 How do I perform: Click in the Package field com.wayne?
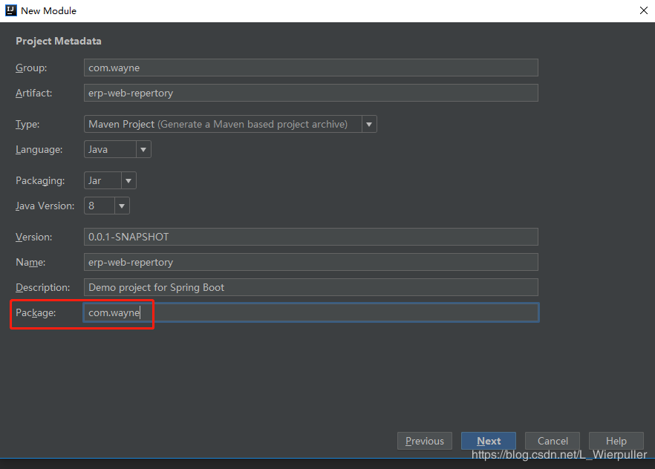tap(310, 312)
